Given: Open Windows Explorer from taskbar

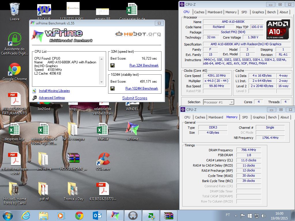Looking at the screenshot, I should pyautogui.click(x=44, y=216).
